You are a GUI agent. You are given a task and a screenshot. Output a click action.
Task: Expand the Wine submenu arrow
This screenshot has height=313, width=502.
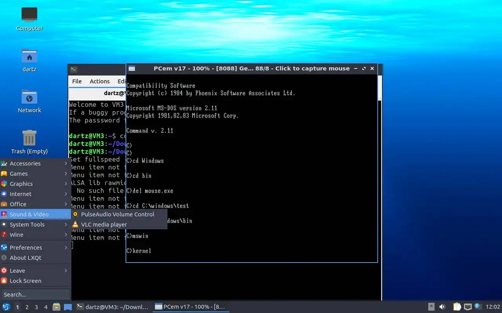66,235
